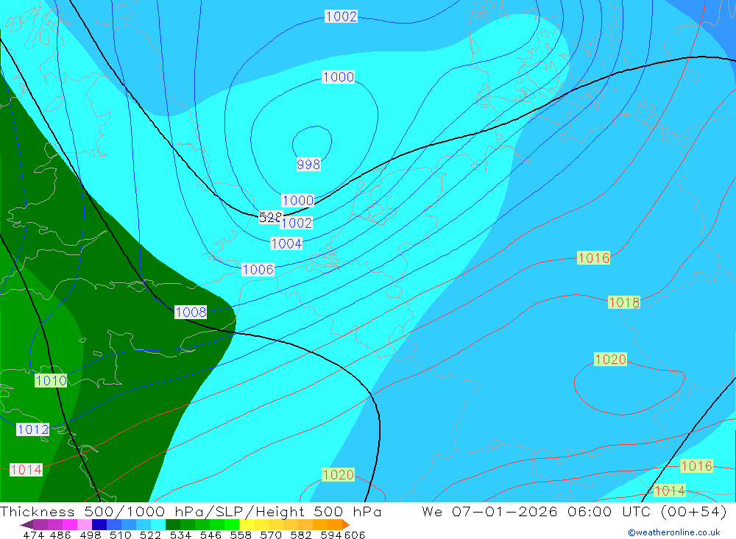The height and width of the screenshot is (539, 736).
Task: Pick the light pink legend swatch at 498
Action: [x=85, y=524]
